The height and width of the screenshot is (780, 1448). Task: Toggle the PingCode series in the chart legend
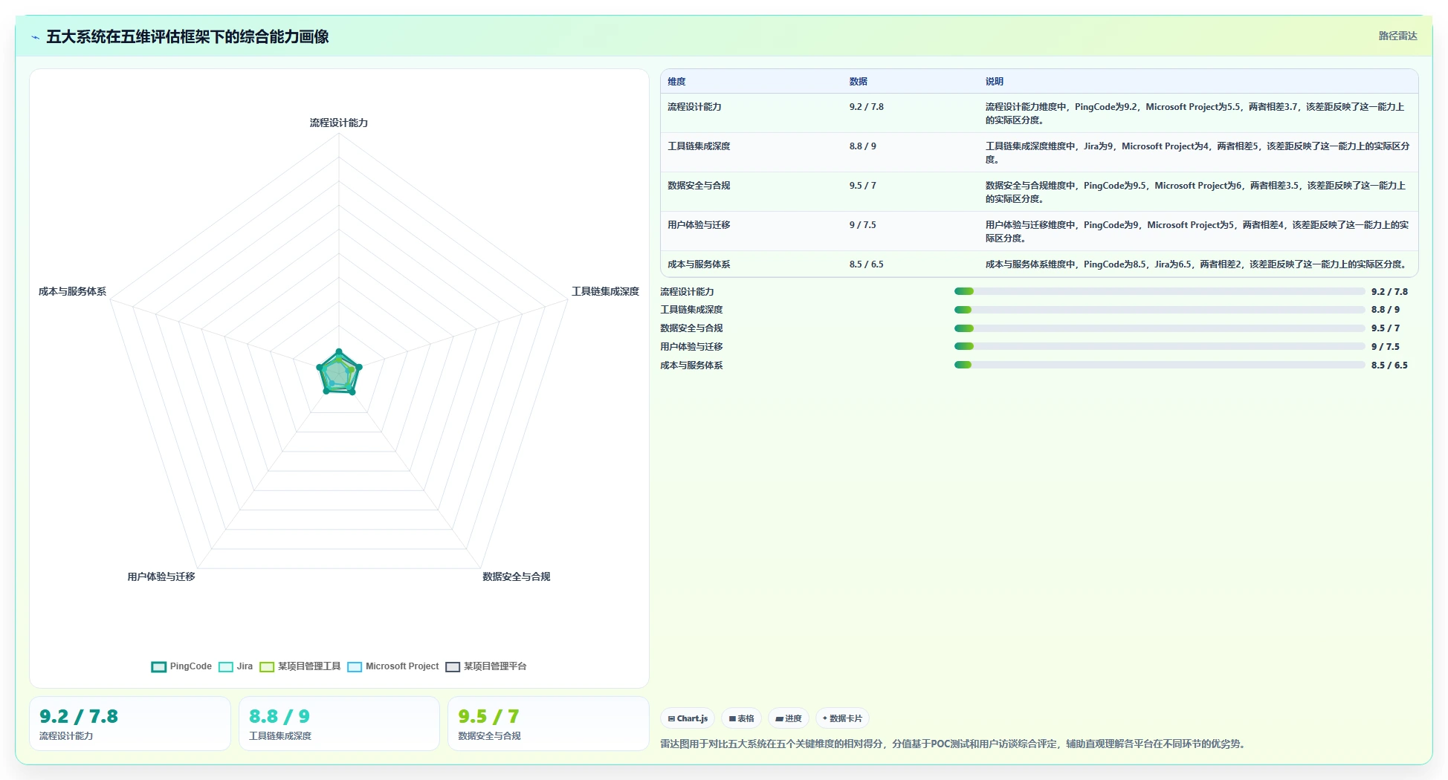(x=181, y=666)
